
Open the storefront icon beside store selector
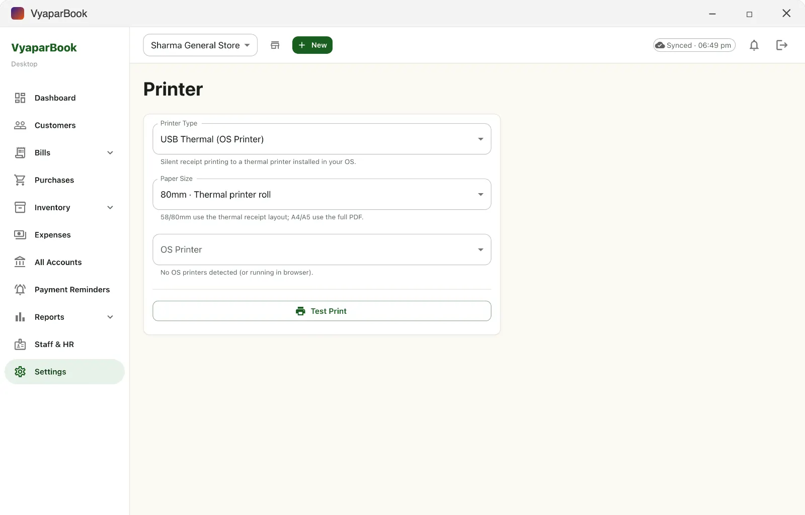275,45
